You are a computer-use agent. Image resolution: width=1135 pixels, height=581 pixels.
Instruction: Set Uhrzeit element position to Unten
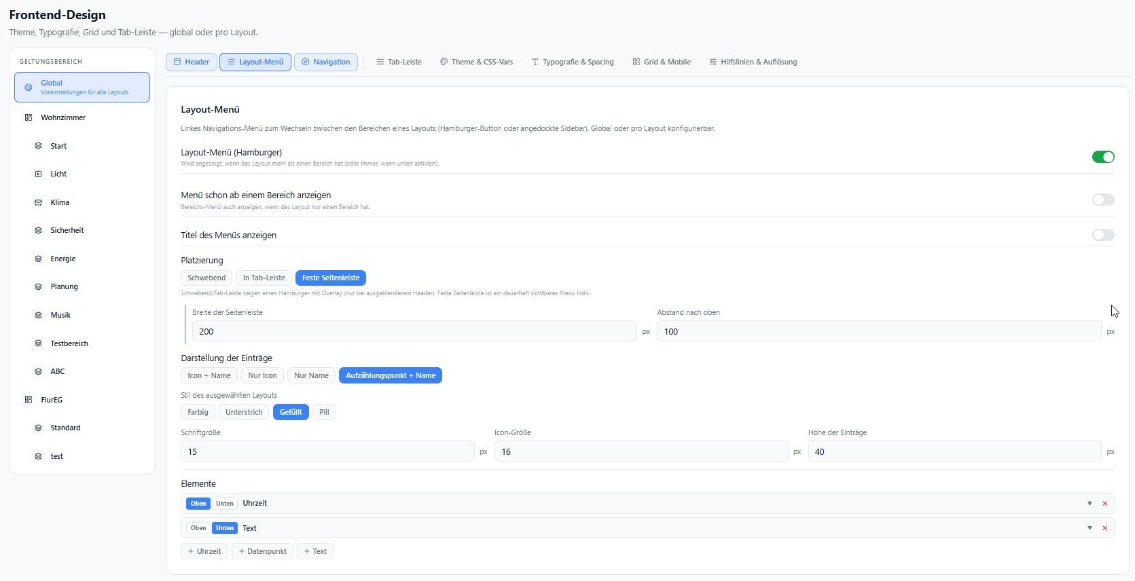(225, 504)
